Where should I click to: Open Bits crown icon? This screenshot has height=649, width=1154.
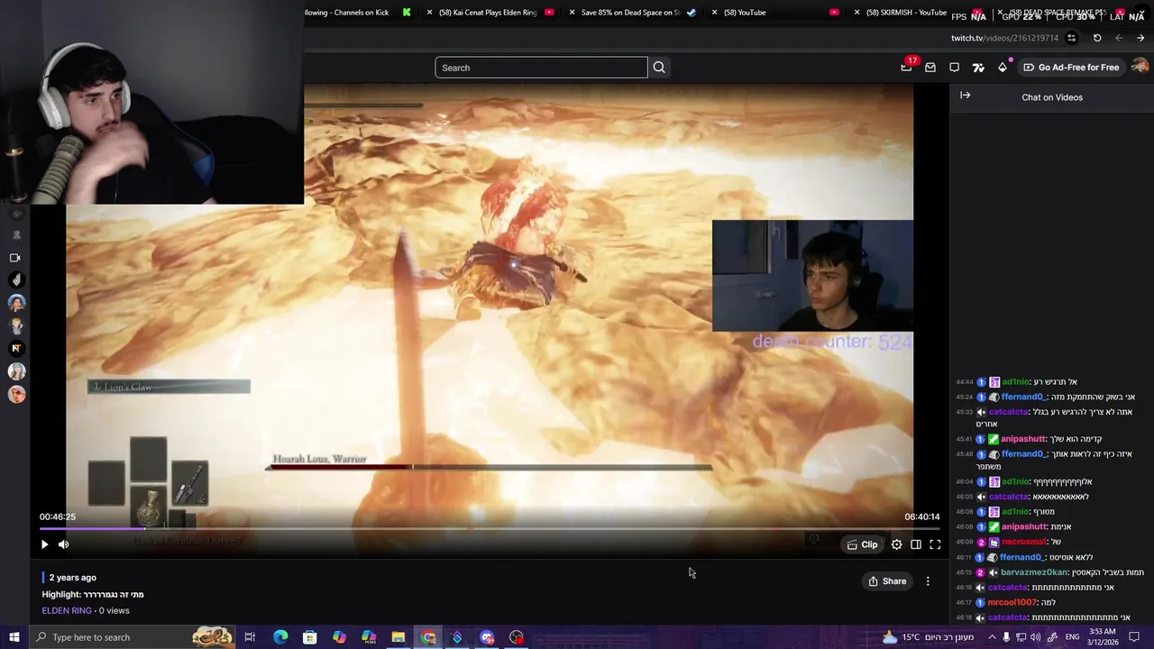(x=1003, y=68)
